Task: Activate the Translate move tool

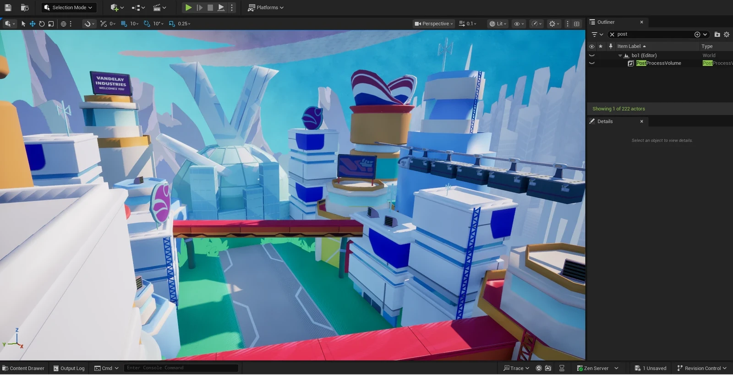Action: tap(33, 23)
